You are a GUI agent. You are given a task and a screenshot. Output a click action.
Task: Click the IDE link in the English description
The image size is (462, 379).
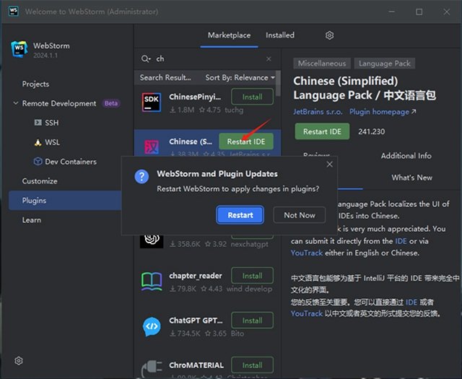click(x=401, y=241)
